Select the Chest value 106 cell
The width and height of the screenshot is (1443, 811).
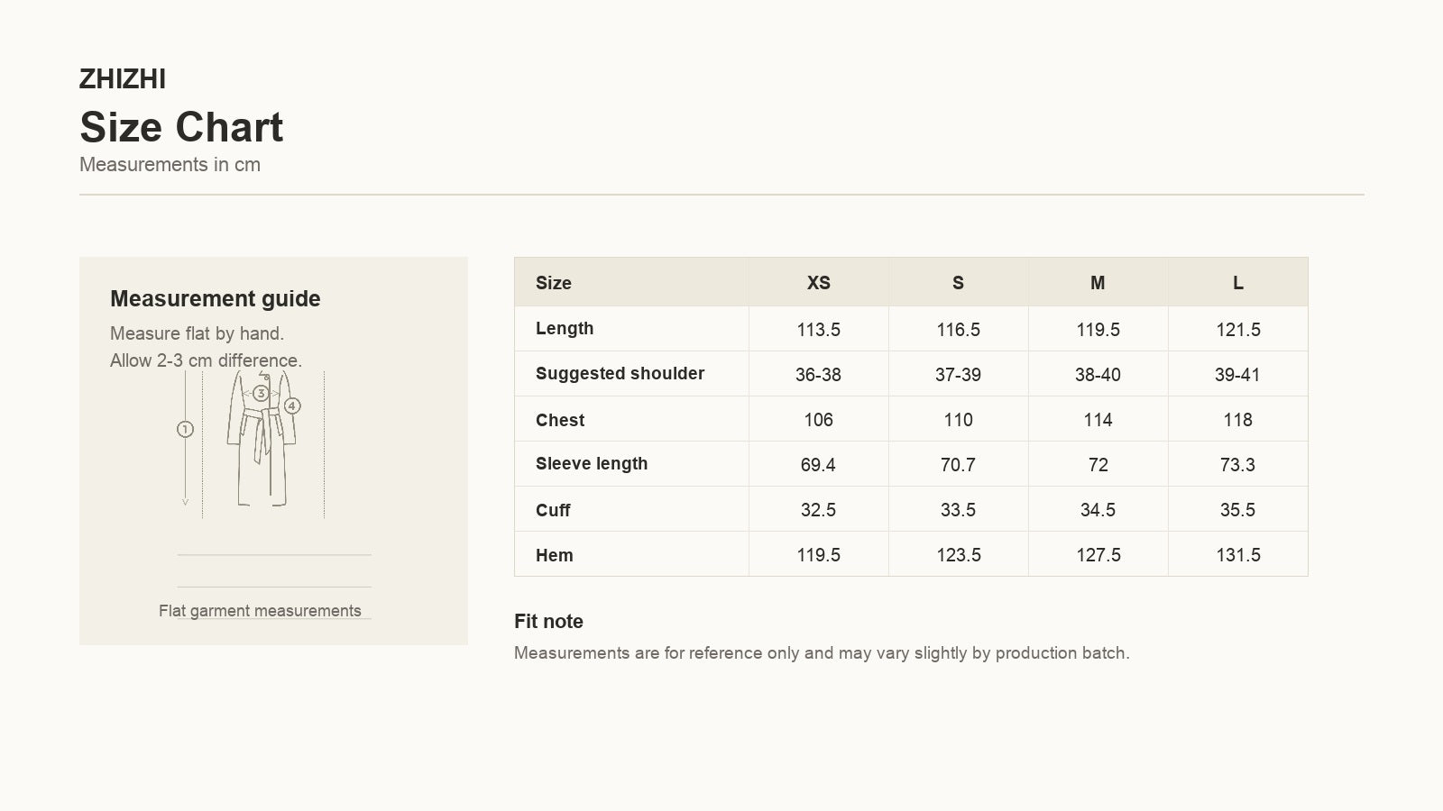pyautogui.click(x=818, y=419)
